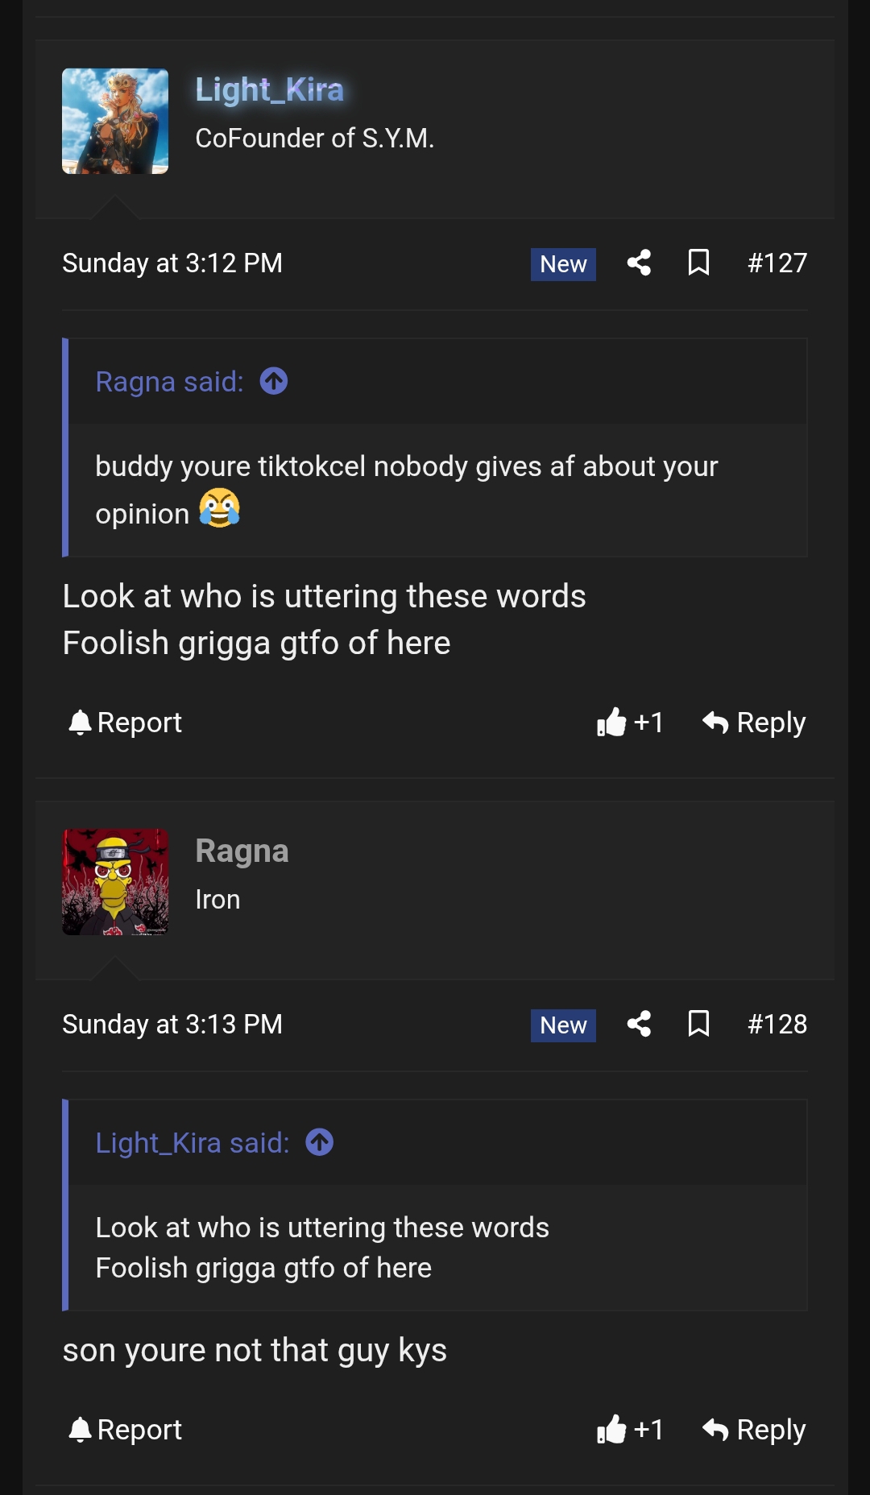Toggle the New indicator on post #128

(x=561, y=1025)
